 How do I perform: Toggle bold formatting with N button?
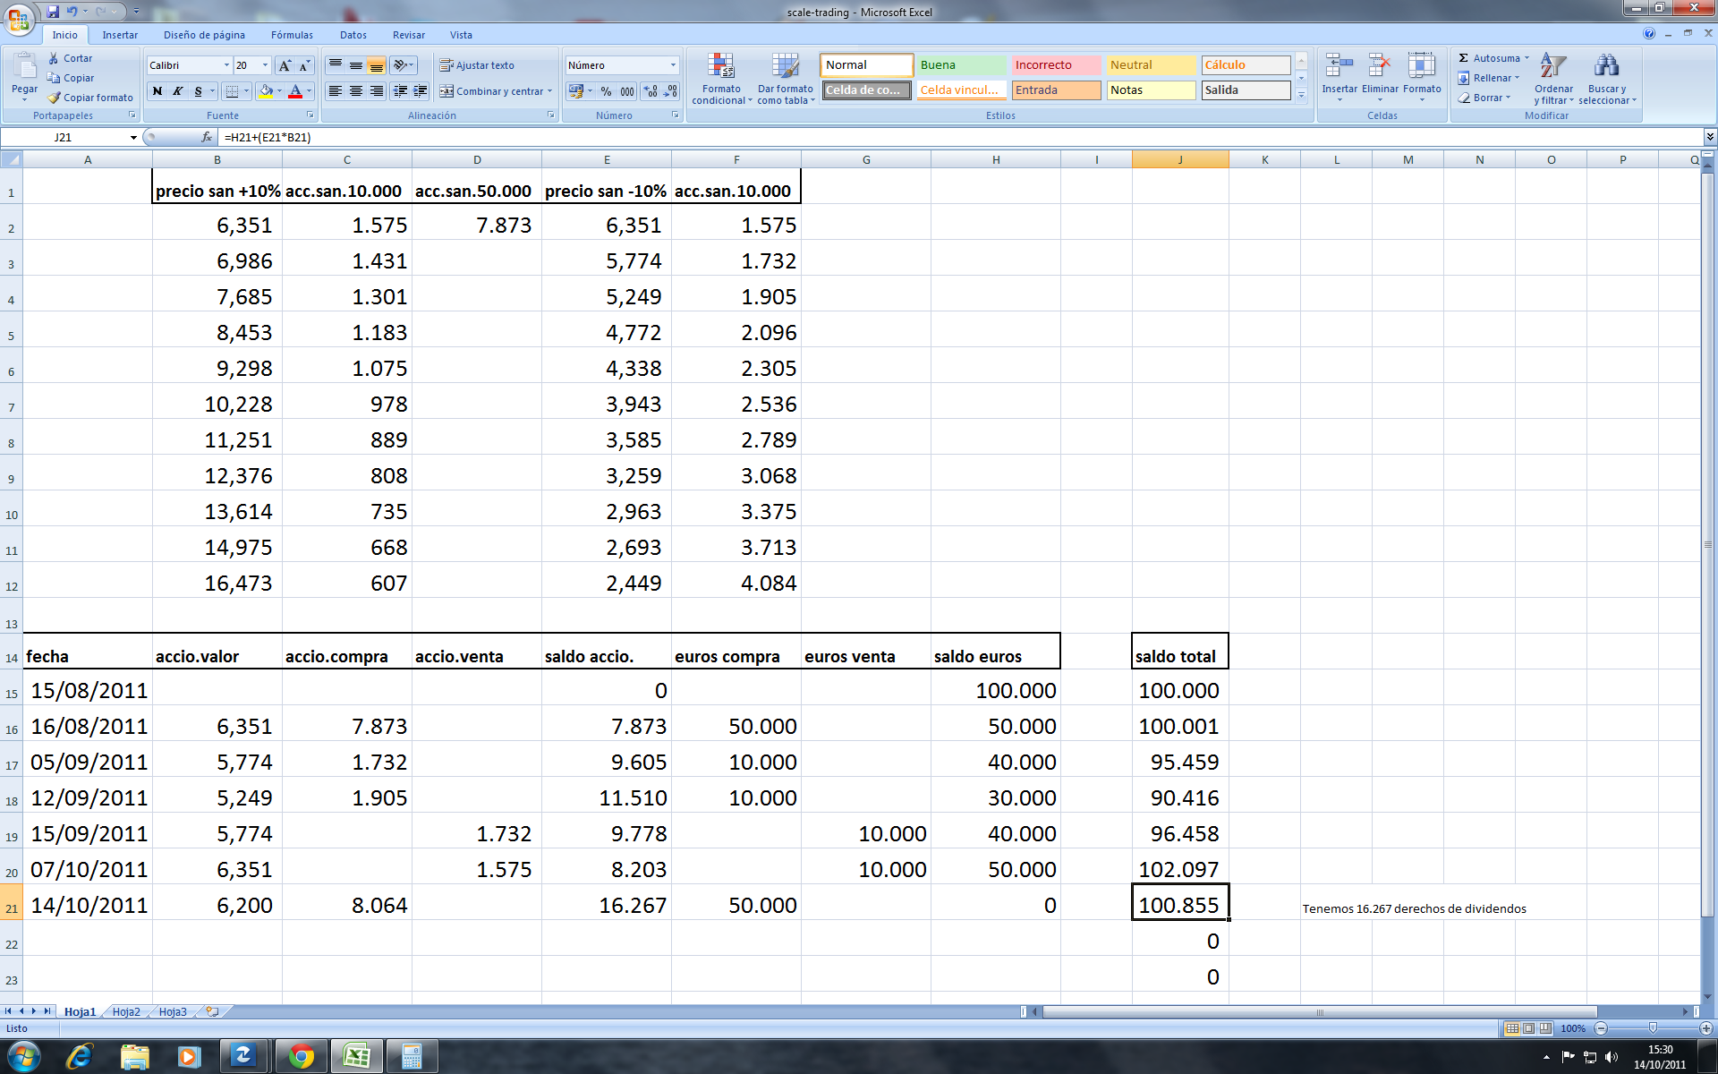[157, 91]
